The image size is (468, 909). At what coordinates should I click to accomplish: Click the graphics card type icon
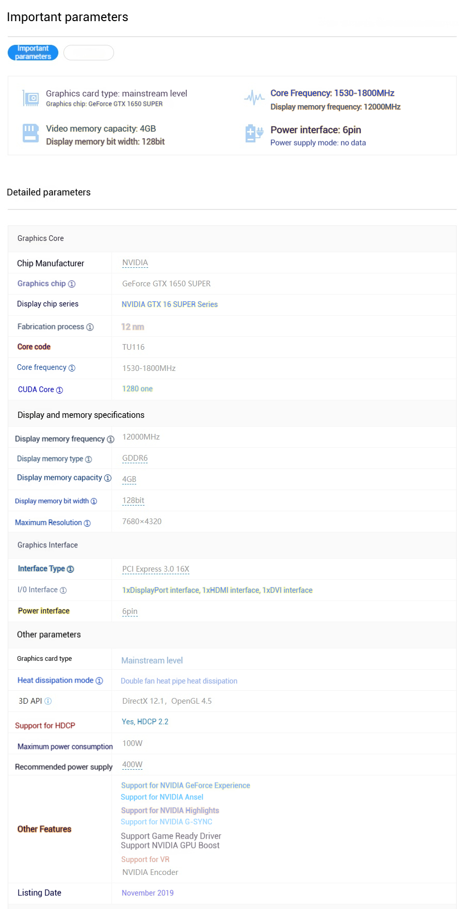(31, 98)
